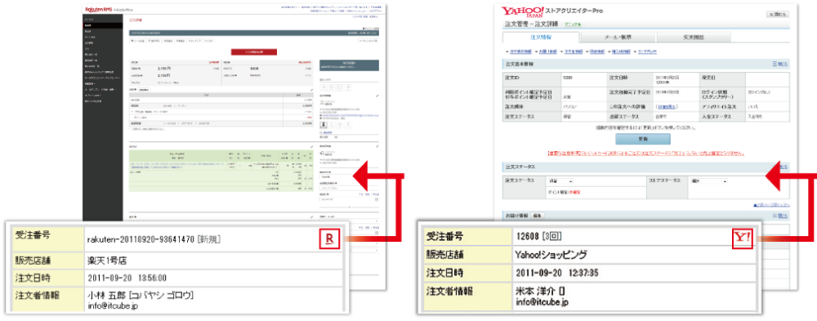817x321 pixels.
Task: Click the blue 更新 button
Action: tap(642, 139)
